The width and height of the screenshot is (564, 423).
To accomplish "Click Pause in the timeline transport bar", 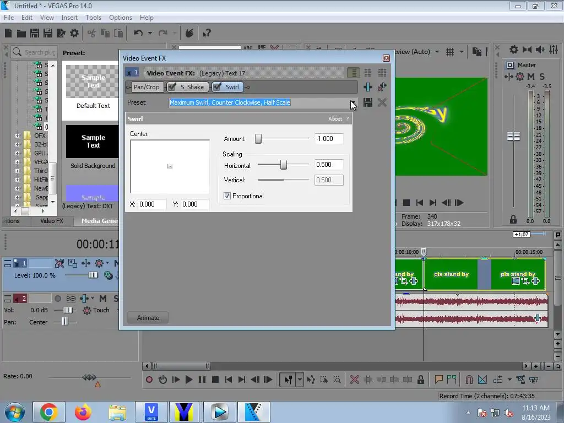I will coord(202,379).
